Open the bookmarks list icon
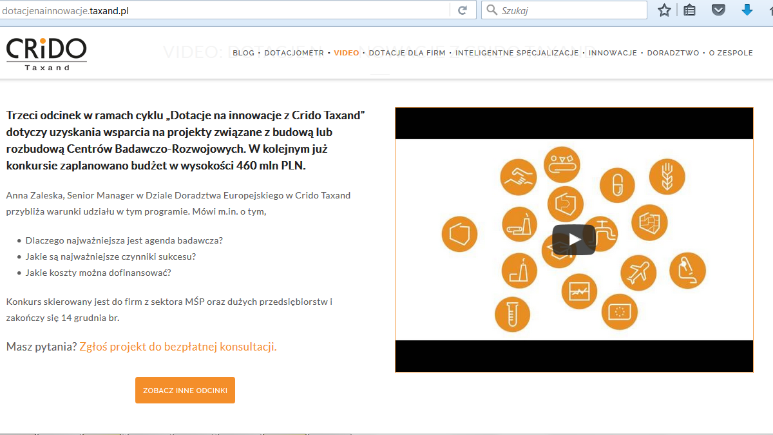 click(689, 10)
